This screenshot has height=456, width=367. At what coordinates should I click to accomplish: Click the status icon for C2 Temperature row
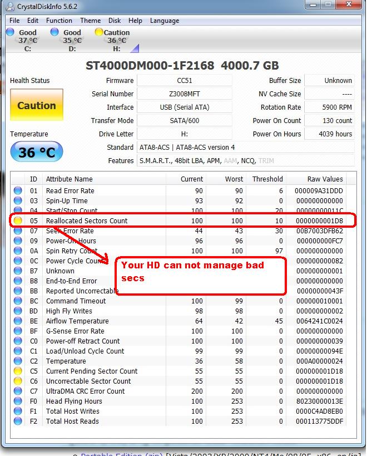click(x=18, y=361)
